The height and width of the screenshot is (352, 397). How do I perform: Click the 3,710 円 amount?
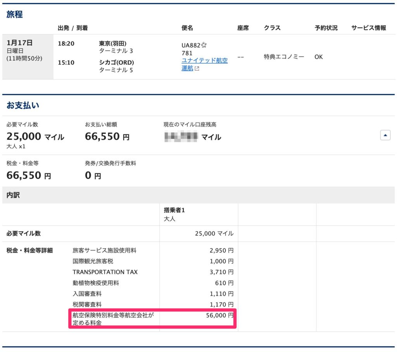tap(221, 272)
